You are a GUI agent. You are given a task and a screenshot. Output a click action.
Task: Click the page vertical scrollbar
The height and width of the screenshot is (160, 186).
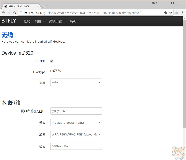(184, 73)
